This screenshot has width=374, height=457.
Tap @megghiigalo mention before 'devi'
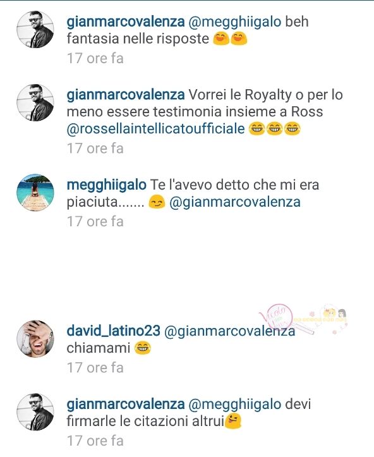click(x=235, y=405)
